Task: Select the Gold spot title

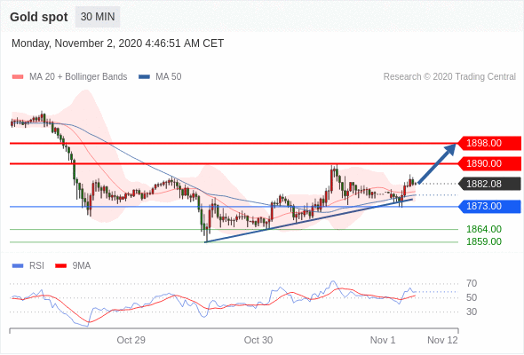Action: coord(39,17)
